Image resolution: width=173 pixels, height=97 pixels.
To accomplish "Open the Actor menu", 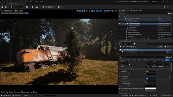I will 37,1.
